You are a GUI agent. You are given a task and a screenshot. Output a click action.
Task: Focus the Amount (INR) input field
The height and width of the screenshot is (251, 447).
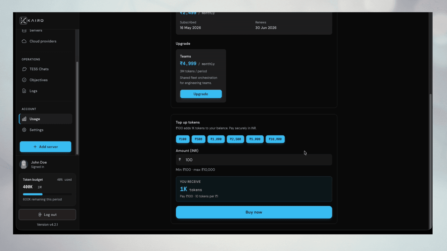(254, 160)
